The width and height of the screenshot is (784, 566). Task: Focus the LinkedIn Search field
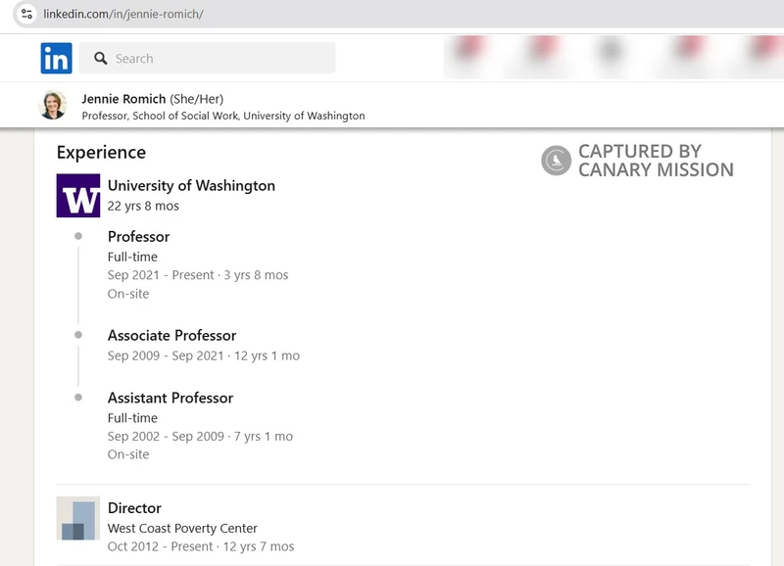pyautogui.click(x=207, y=58)
